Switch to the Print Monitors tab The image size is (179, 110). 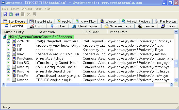tap(165, 22)
